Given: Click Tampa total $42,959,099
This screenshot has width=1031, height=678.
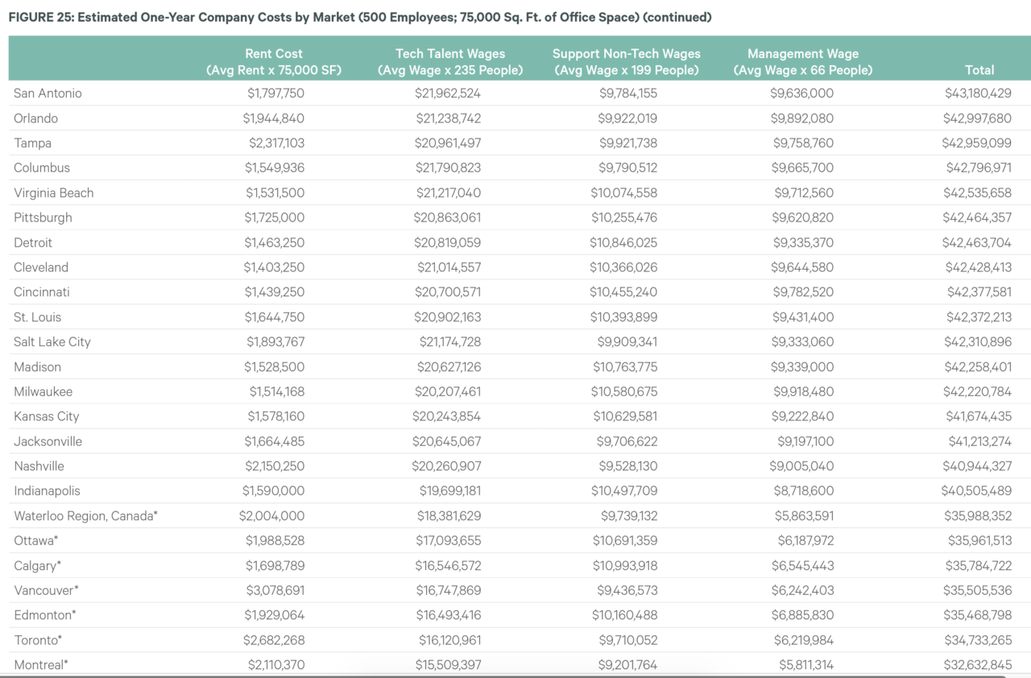Looking at the screenshot, I should pos(976,143).
